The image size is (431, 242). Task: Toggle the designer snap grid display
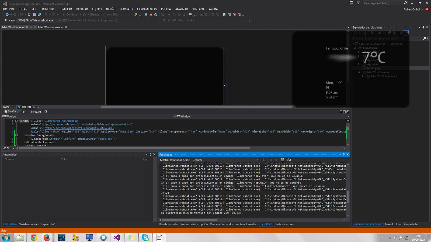pos(24,107)
